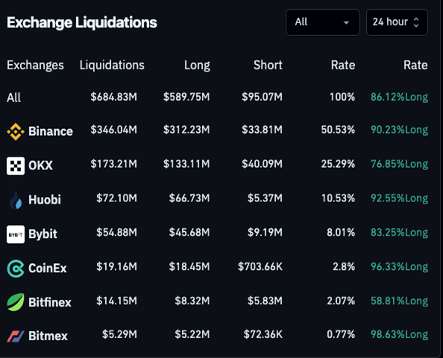Click Huobi long value $66.73M
The height and width of the screenshot is (358, 443).
189,198
